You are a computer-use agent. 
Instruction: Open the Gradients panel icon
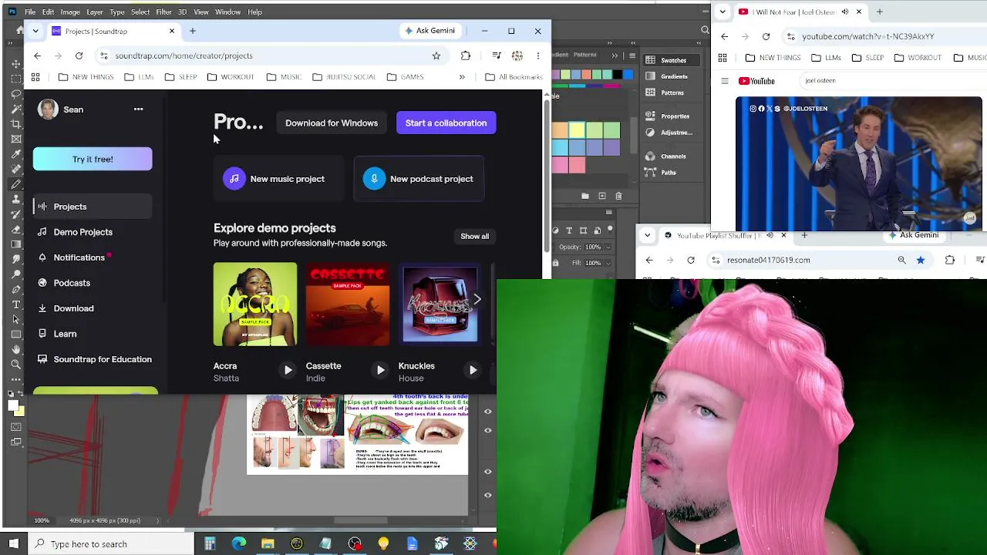[650, 76]
